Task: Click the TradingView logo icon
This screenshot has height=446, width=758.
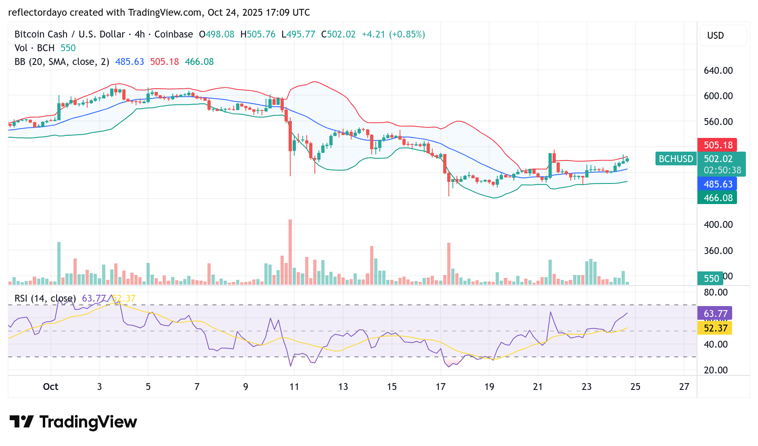Action: pyautogui.click(x=21, y=422)
